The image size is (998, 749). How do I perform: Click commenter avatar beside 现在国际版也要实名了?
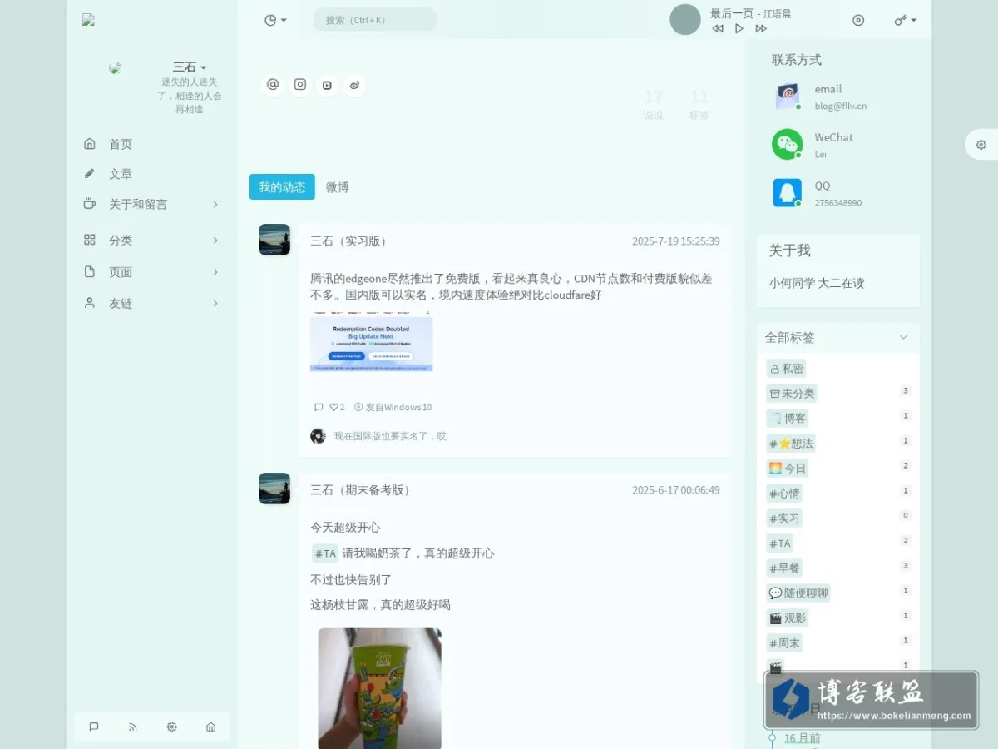[x=318, y=436]
